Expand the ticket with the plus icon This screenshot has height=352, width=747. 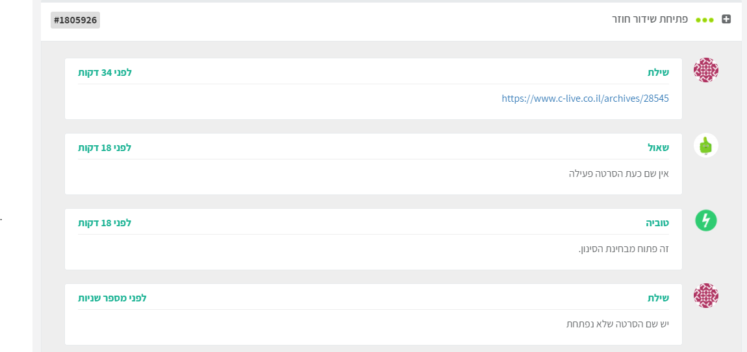726,19
